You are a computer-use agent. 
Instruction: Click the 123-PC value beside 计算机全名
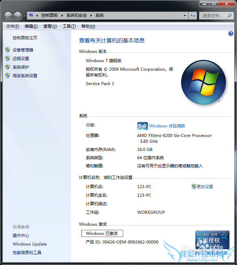point(144,195)
